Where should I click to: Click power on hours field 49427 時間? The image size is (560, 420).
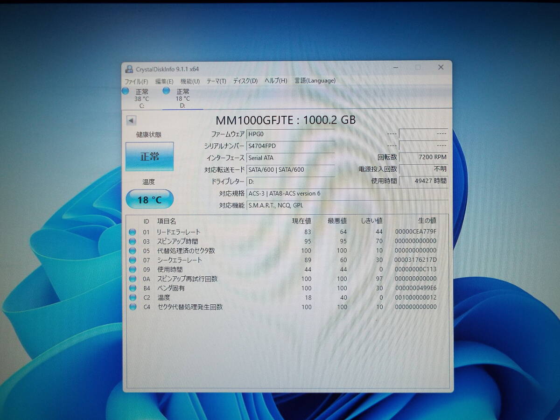(x=424, y=181)
